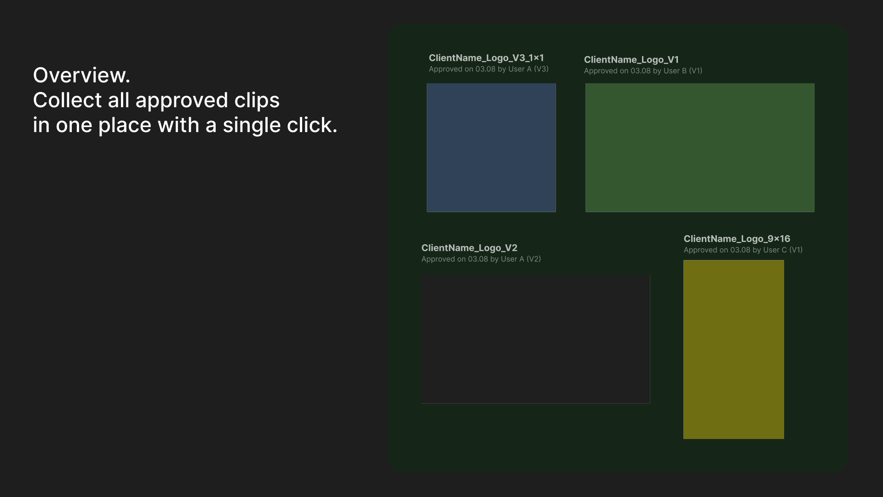Image resolution: width=883 pixels, height=497 pixels.
Task: Click the 'in one place with a single click.' line
Action: 185,125
